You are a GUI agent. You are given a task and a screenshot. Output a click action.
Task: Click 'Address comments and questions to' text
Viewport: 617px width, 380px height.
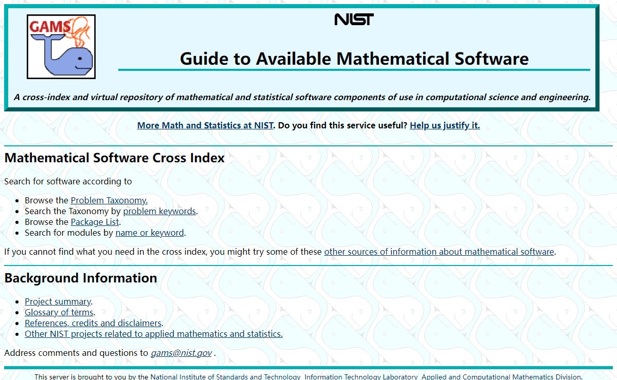coord(76,353)
